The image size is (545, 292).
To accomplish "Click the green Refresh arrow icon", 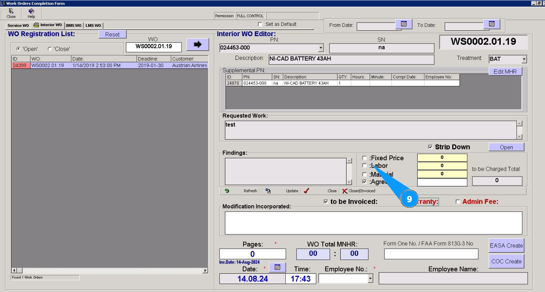I will [x=227, y=191].
